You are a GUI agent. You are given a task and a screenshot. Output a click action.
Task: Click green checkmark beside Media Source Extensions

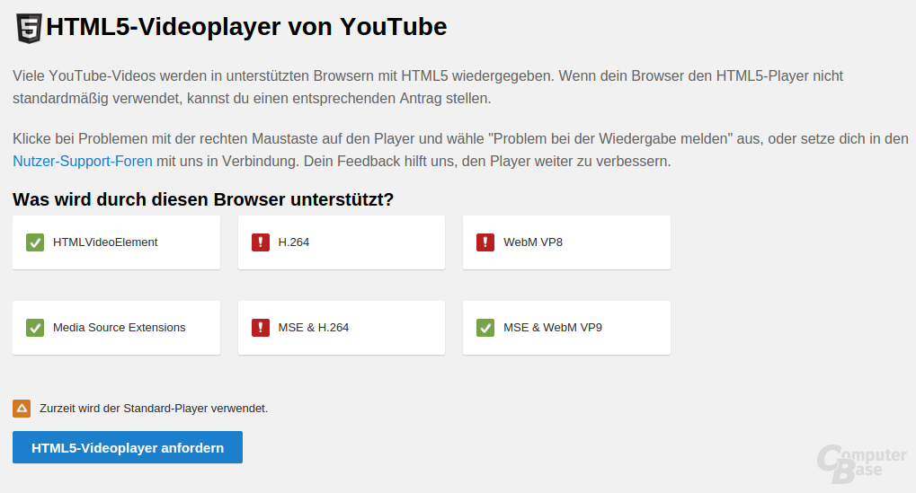[35, 327]
